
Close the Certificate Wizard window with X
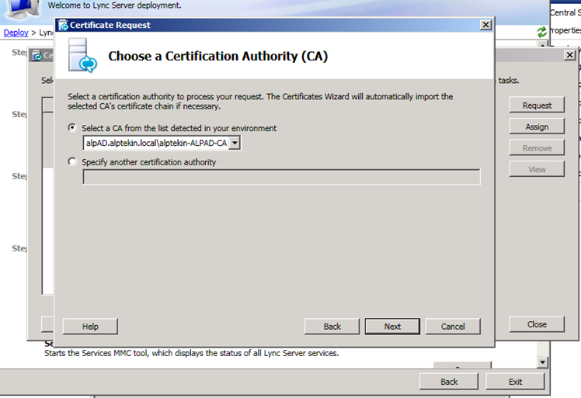pos(570,55)
